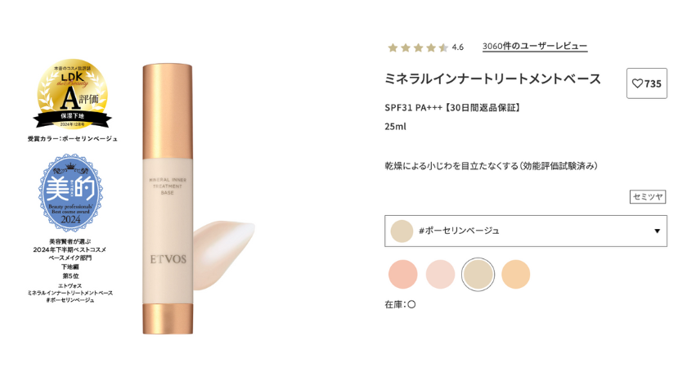Screen dimensions: 687x368
Task: Select the pale pink color swatch
Action: tap(440, 274)
